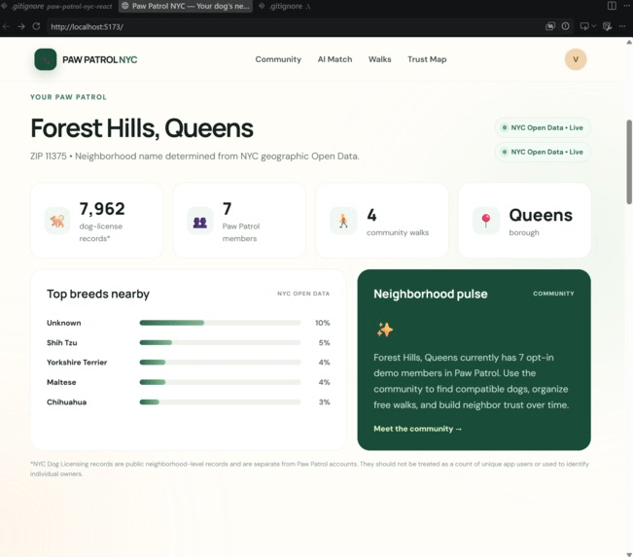This screenshot has height=557, width=633.
Task: Click the vertical scrollbar thumb
Action: tap(629, 162)
